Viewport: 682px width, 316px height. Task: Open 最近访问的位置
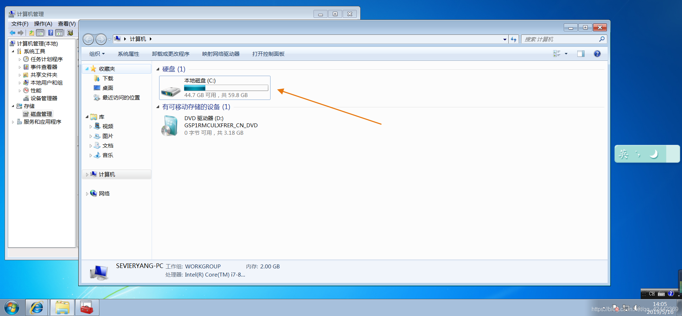tap(121, 98)
